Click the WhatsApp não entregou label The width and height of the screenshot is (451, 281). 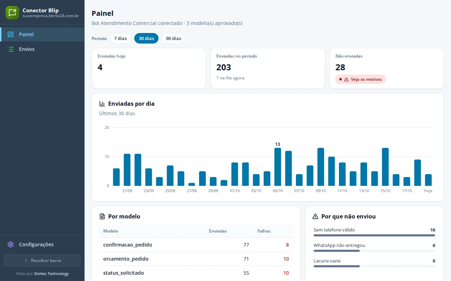[339, 245]
